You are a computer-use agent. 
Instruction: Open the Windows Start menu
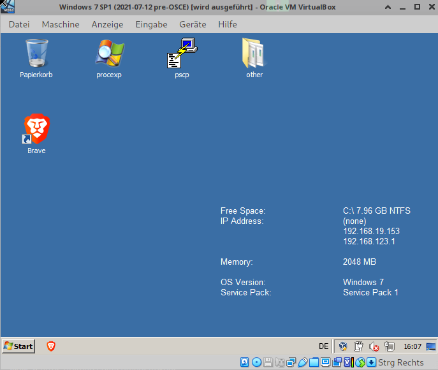(x=18, y=346)
